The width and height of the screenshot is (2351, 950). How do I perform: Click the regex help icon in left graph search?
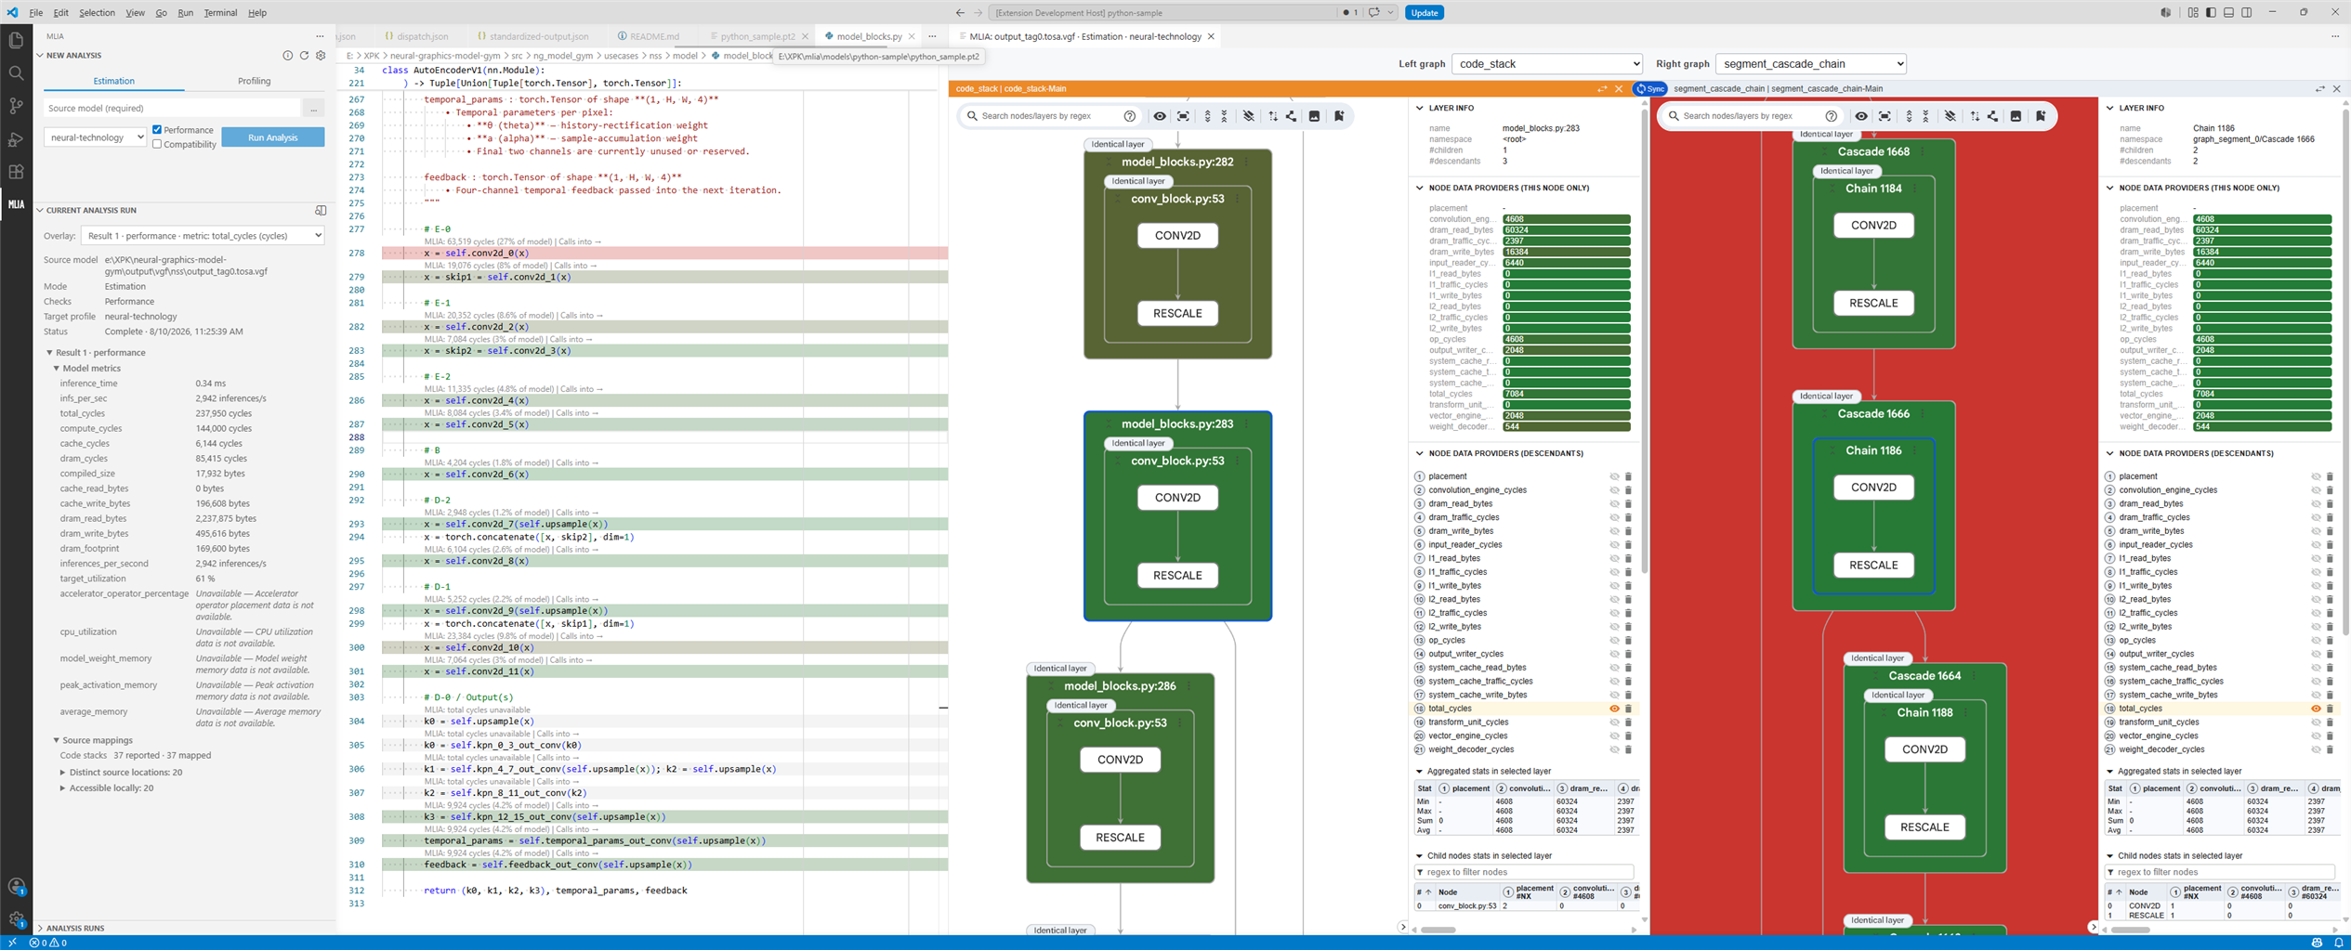click(1130, 116)
